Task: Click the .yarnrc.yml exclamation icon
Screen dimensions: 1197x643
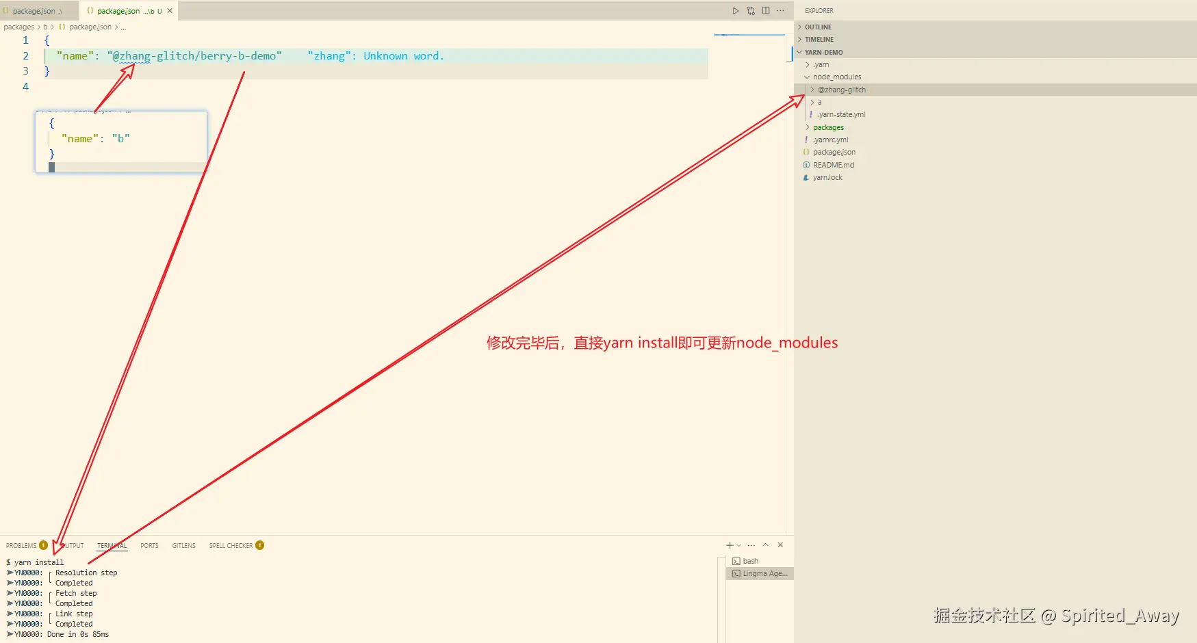Action: [806, 140]
